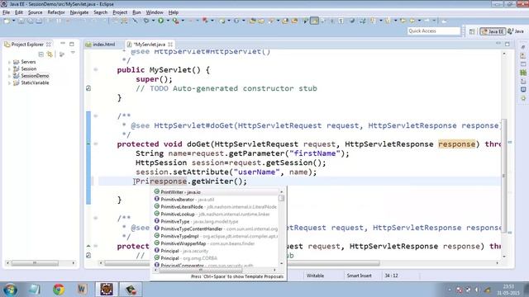Screen dimensions: 529x297
Task: Click the Run on Server icon with red badge
Action: [x=175, y=21]
